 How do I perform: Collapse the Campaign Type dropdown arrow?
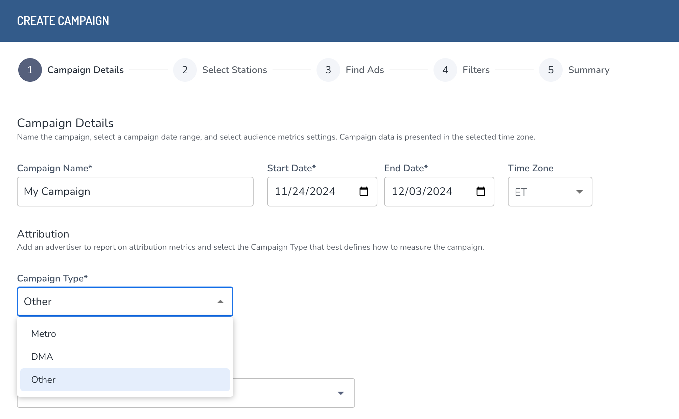(x=220, y=301)
